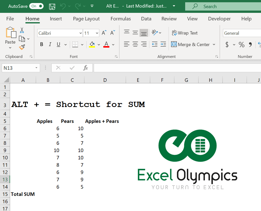Screen dimensions: 261x211
Task: Open the font size 11 dropdown
Action: [97, 33]
